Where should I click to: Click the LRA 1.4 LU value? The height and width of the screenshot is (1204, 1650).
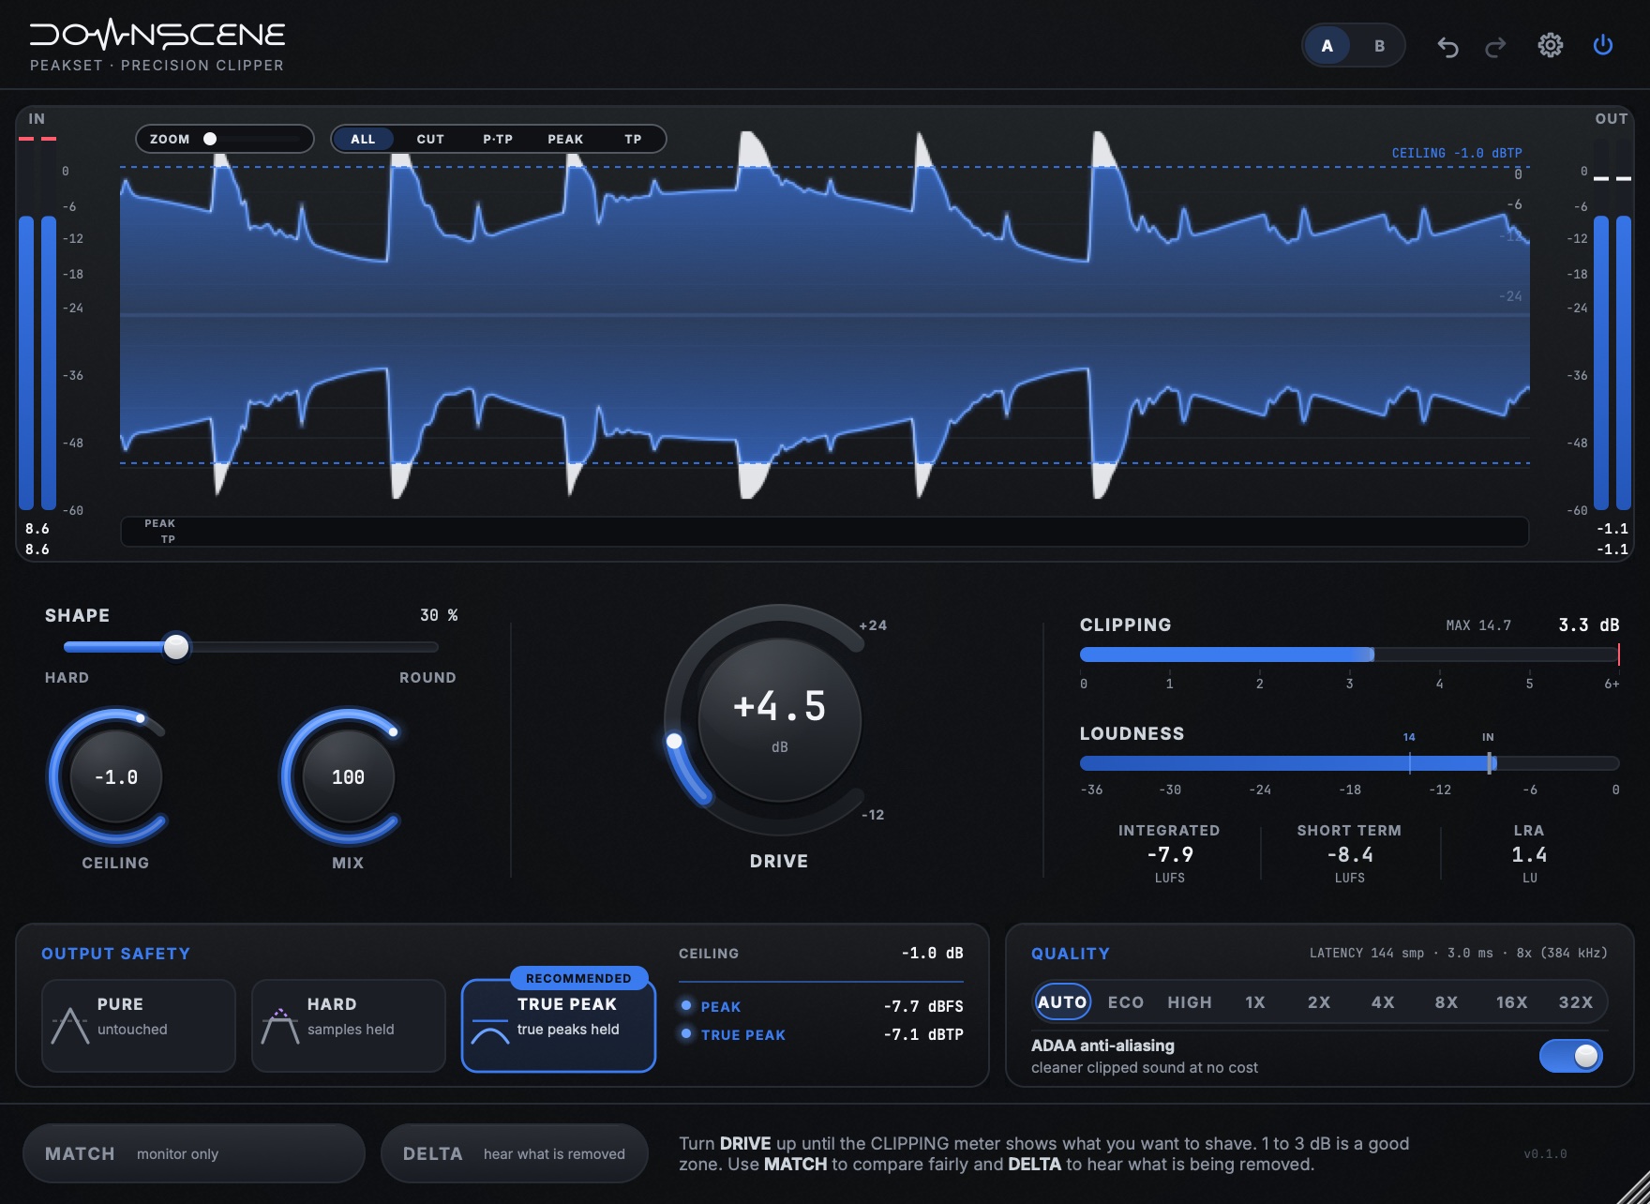coord(1529,854)
